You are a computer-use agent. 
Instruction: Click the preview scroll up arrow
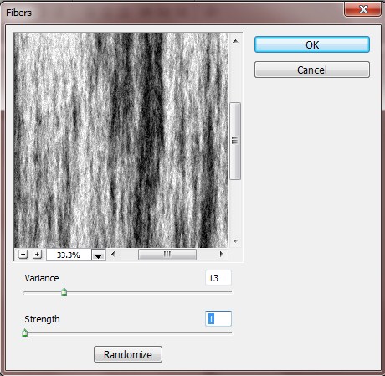(x=235, y=41)
